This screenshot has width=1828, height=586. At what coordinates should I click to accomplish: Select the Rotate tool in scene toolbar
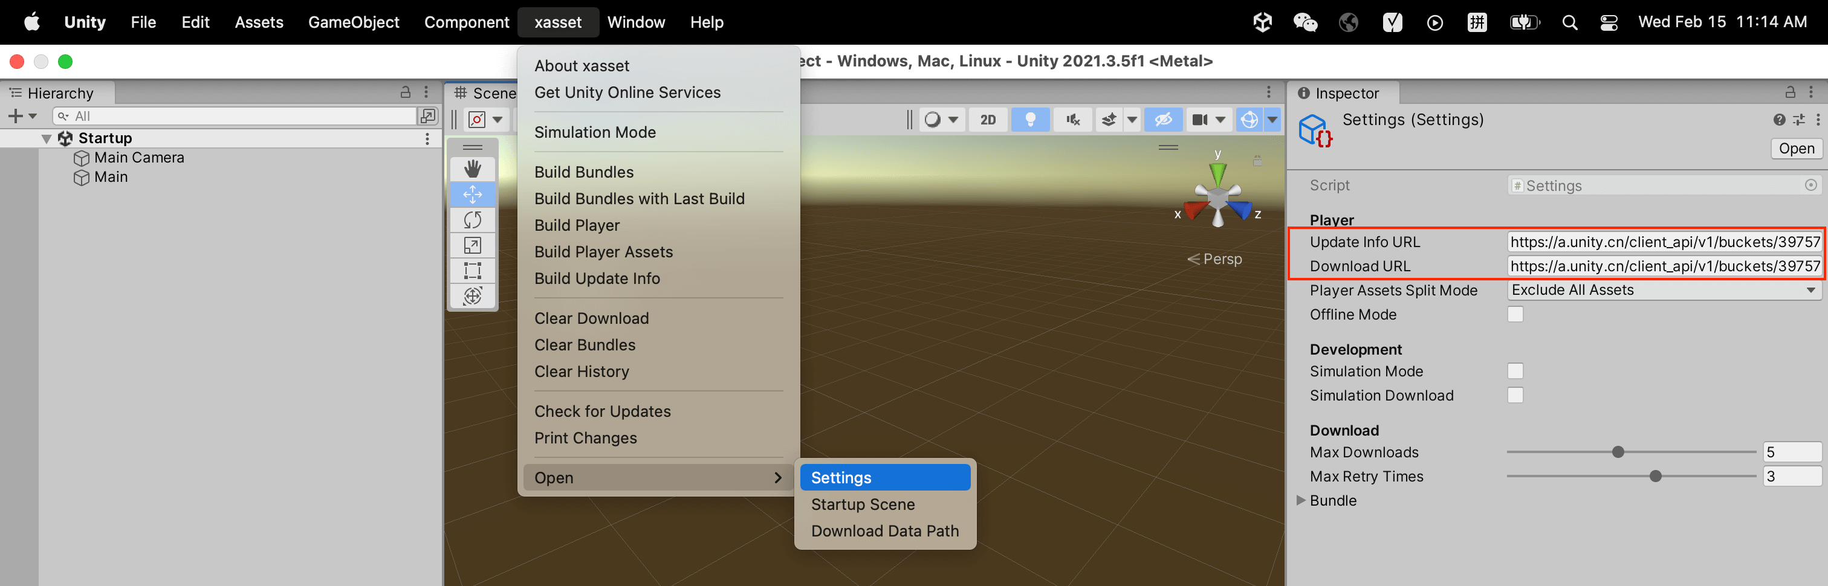click(473, 220)
